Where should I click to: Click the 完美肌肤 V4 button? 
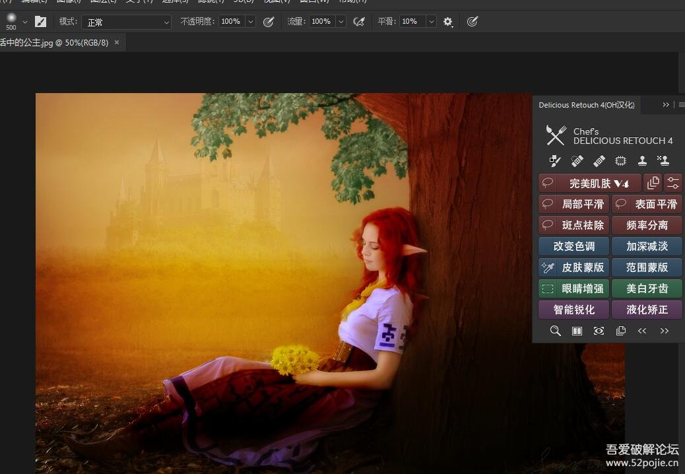pos(590,183)
